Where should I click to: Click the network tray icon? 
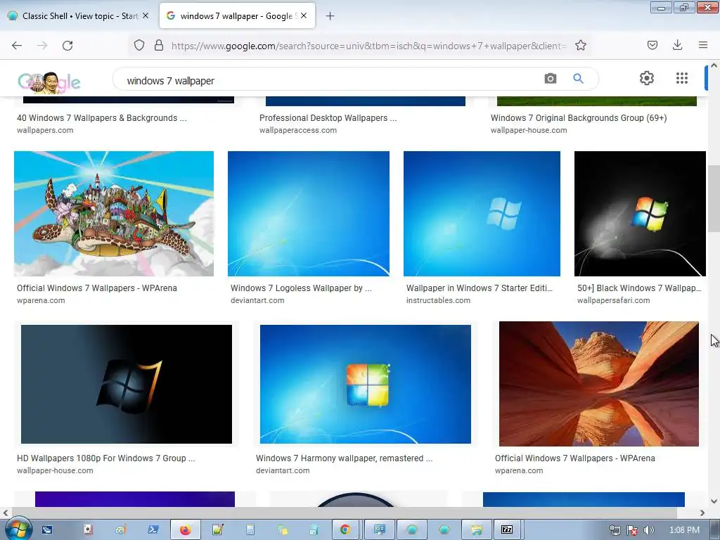pos(615,530)
